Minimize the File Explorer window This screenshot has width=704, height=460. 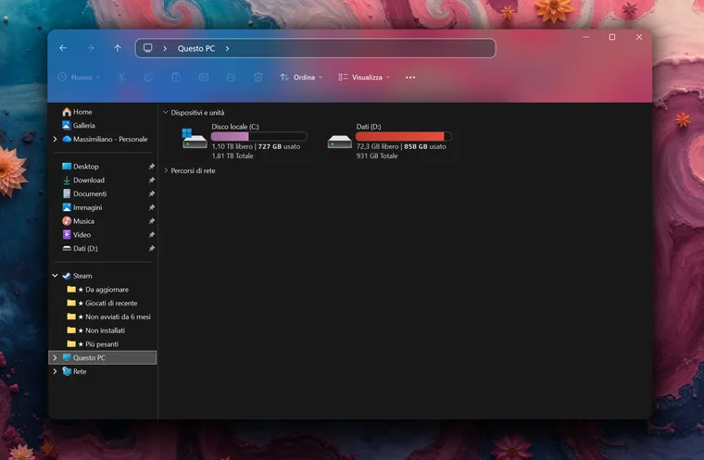click(x=586, y=37)
